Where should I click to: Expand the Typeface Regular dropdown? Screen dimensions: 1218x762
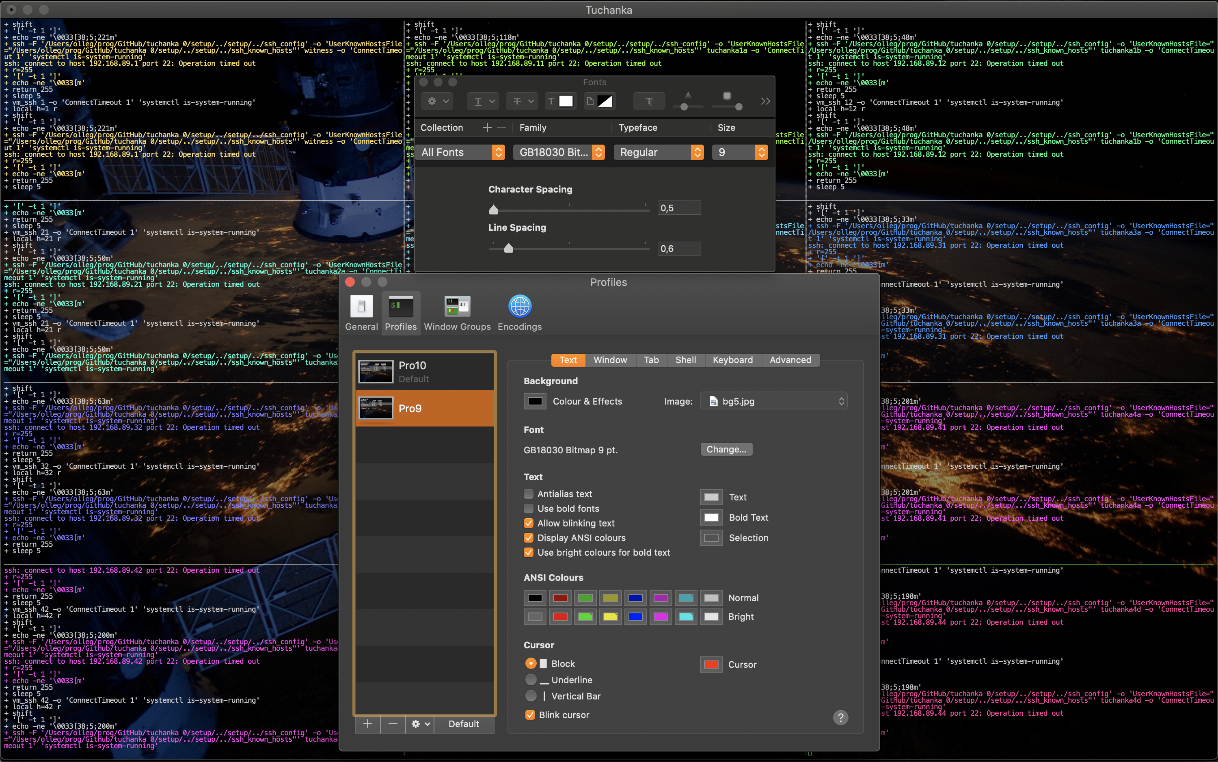[x=659, y=152]
